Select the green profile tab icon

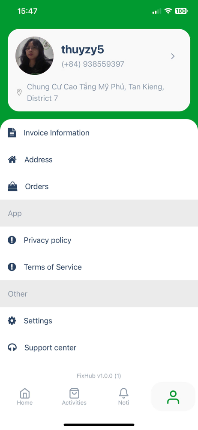pos(173,397)
